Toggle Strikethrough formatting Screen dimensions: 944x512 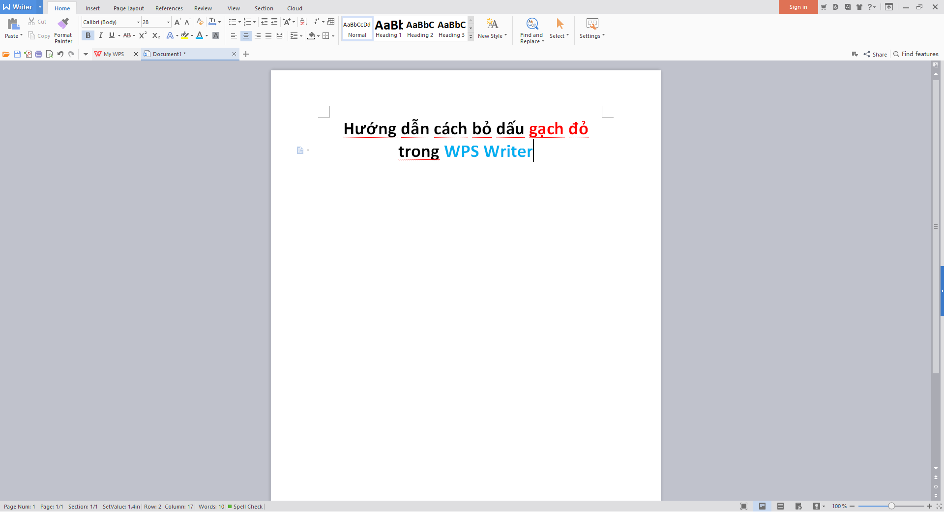127,35
